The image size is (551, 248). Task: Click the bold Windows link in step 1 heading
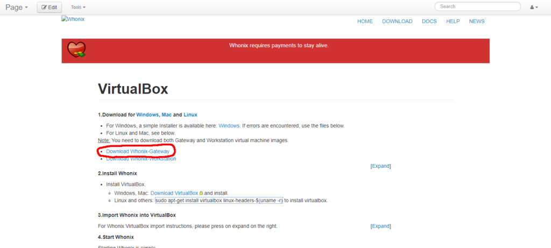coord(147,115)
